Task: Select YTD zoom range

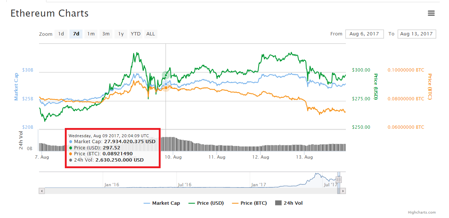Action: (x=136, y=34)
